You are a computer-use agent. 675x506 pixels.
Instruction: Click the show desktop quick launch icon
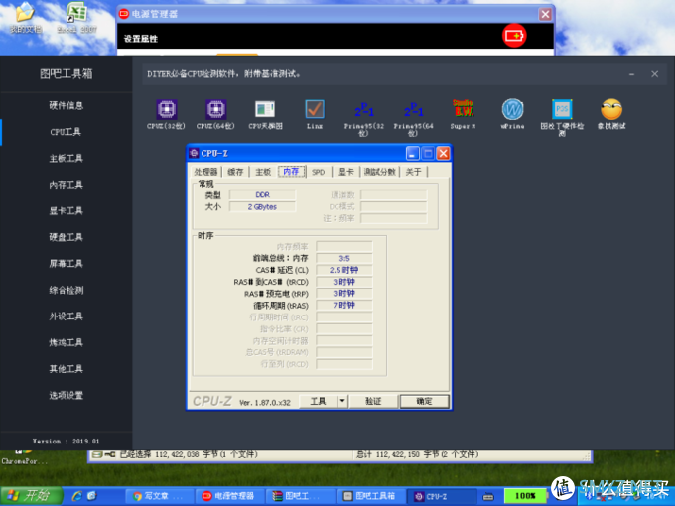pyautogui.click(x=91, y=496)
